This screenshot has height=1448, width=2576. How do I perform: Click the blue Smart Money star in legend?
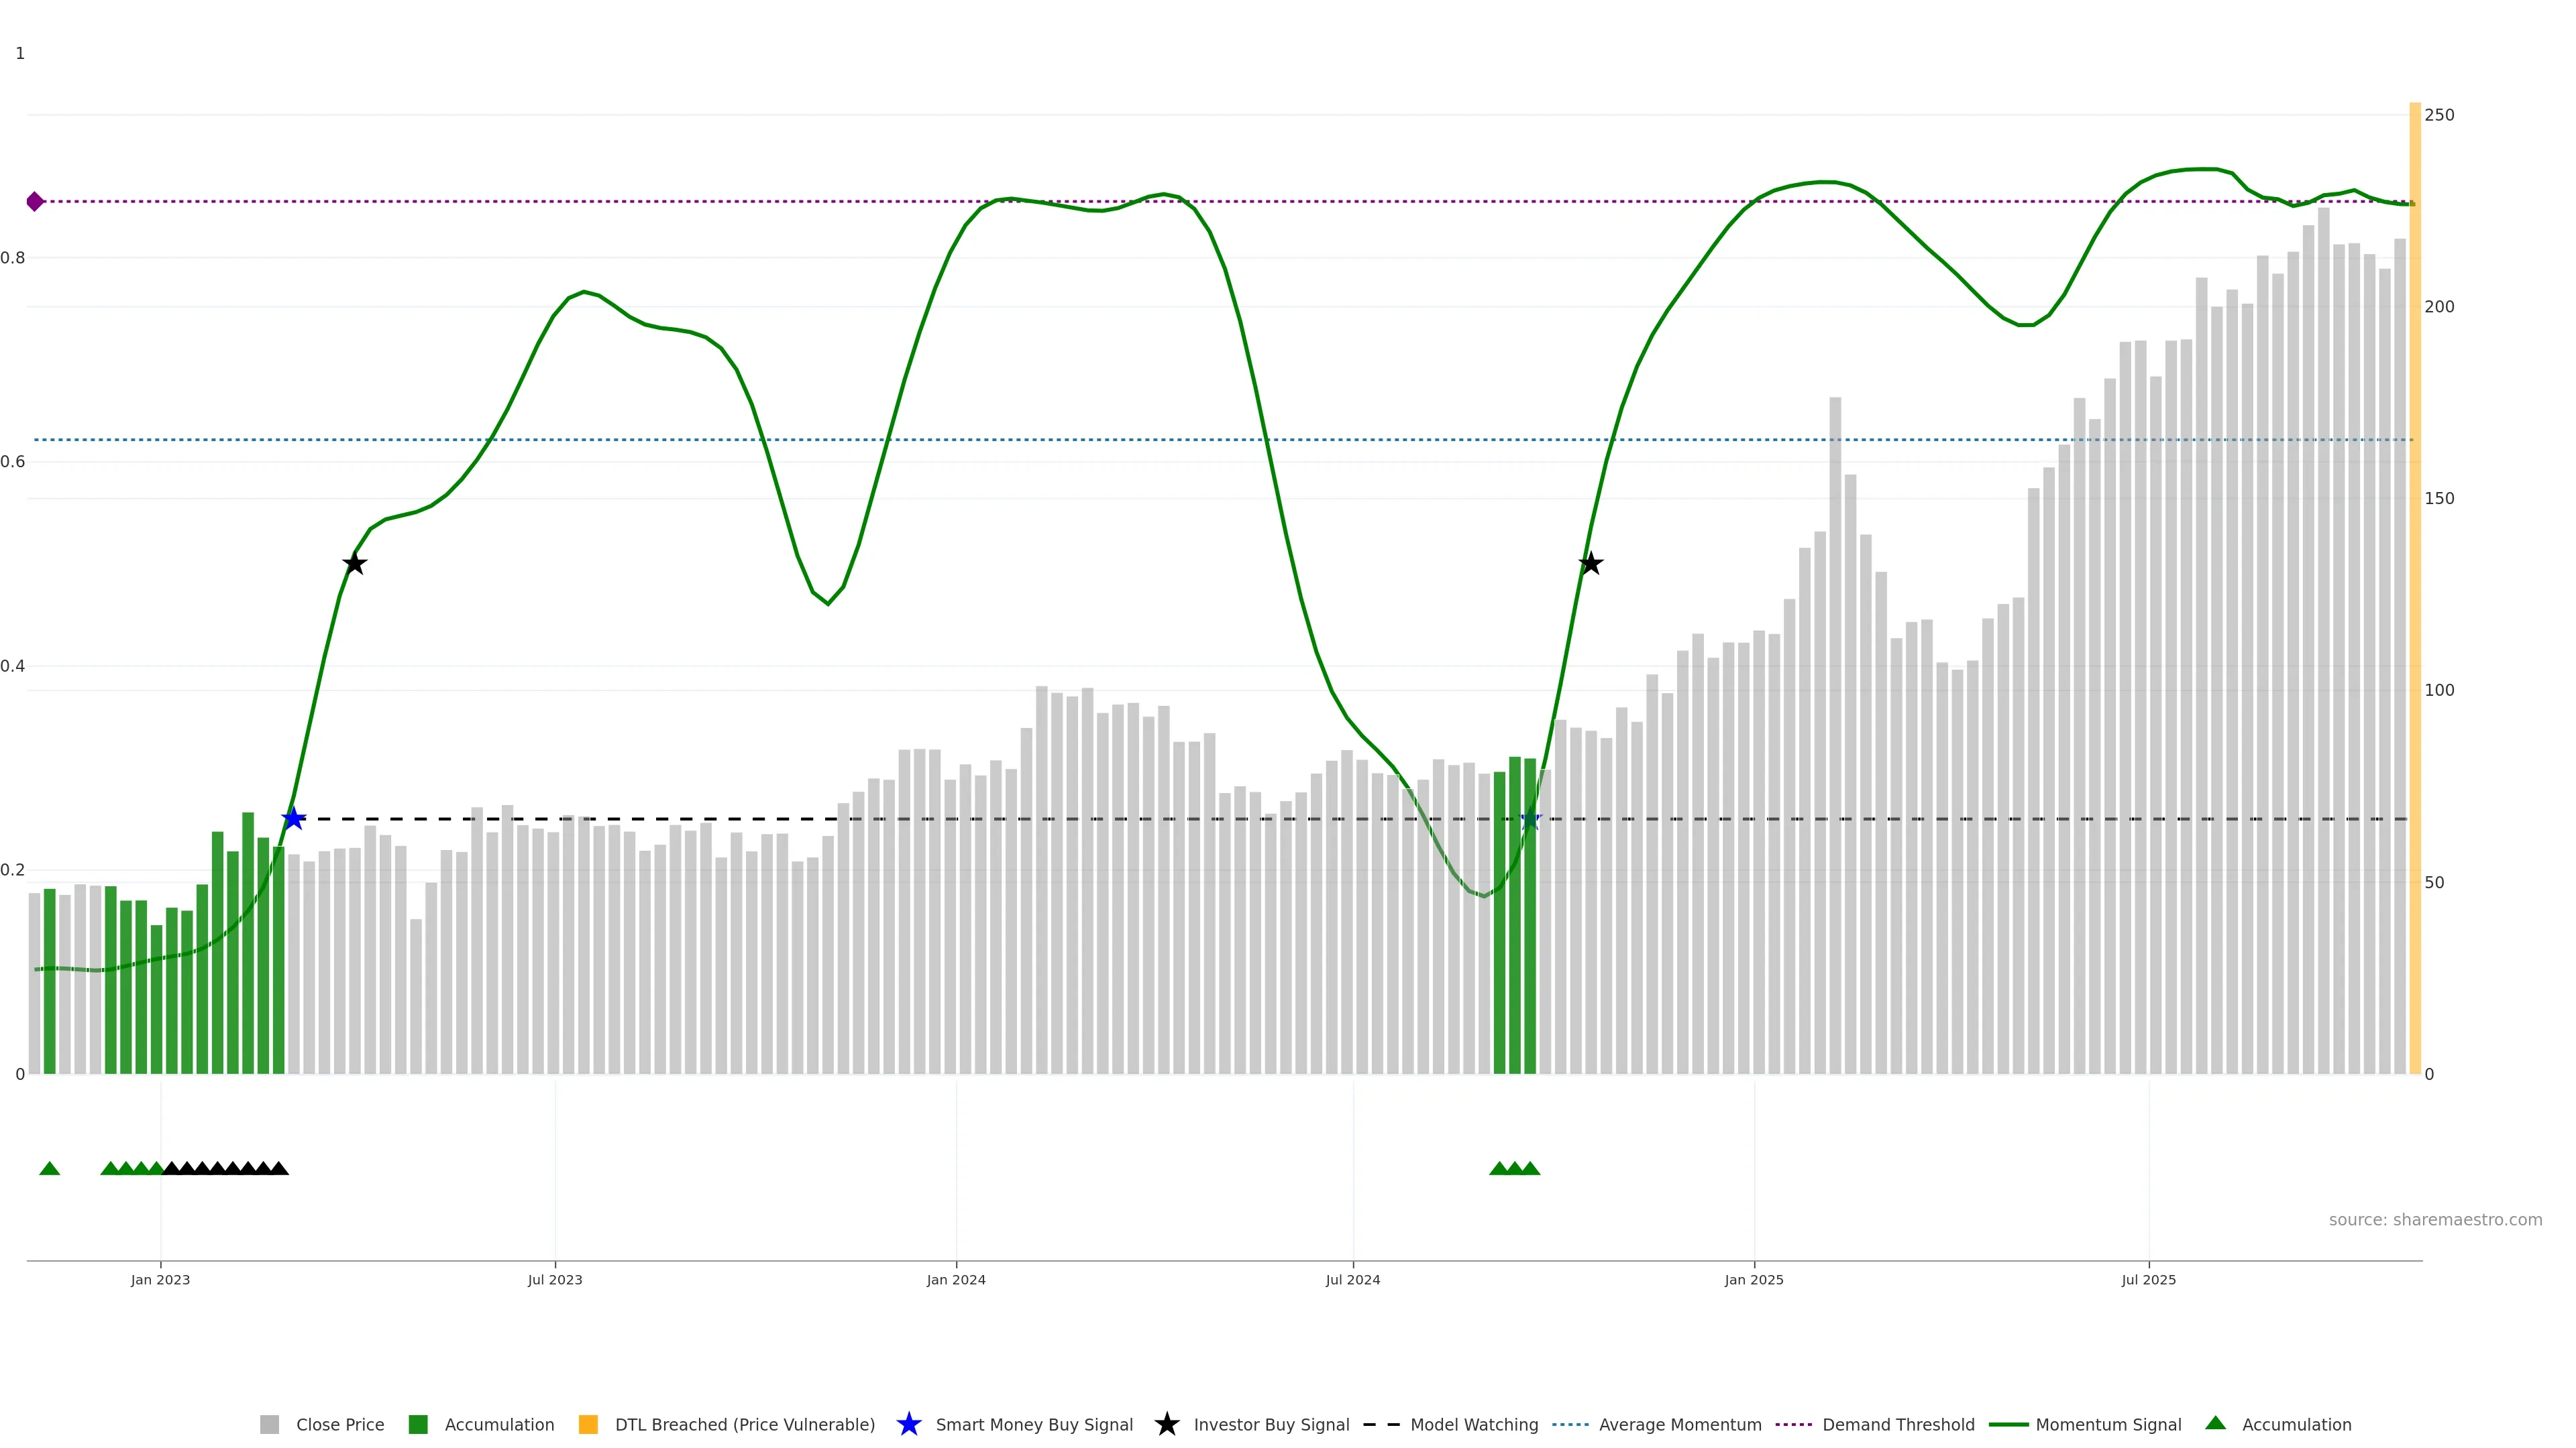[908, 1424]
